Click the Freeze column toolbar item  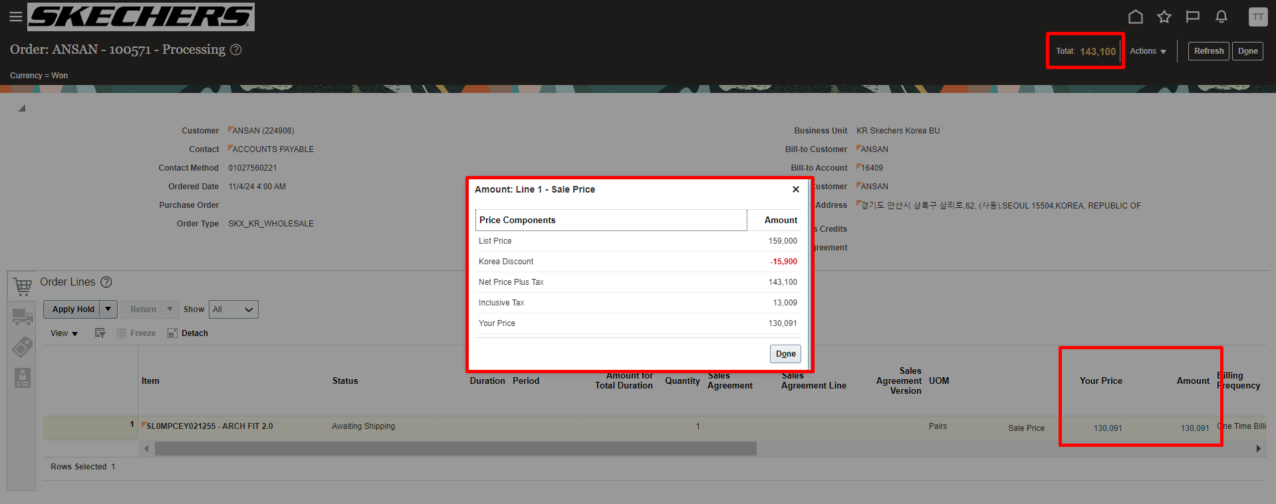click(136, 333)
